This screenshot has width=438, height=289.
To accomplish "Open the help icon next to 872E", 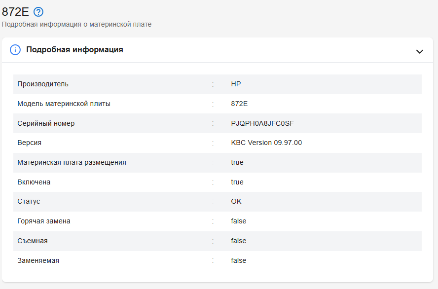I will pyautogui.click(x=38, y=12).
